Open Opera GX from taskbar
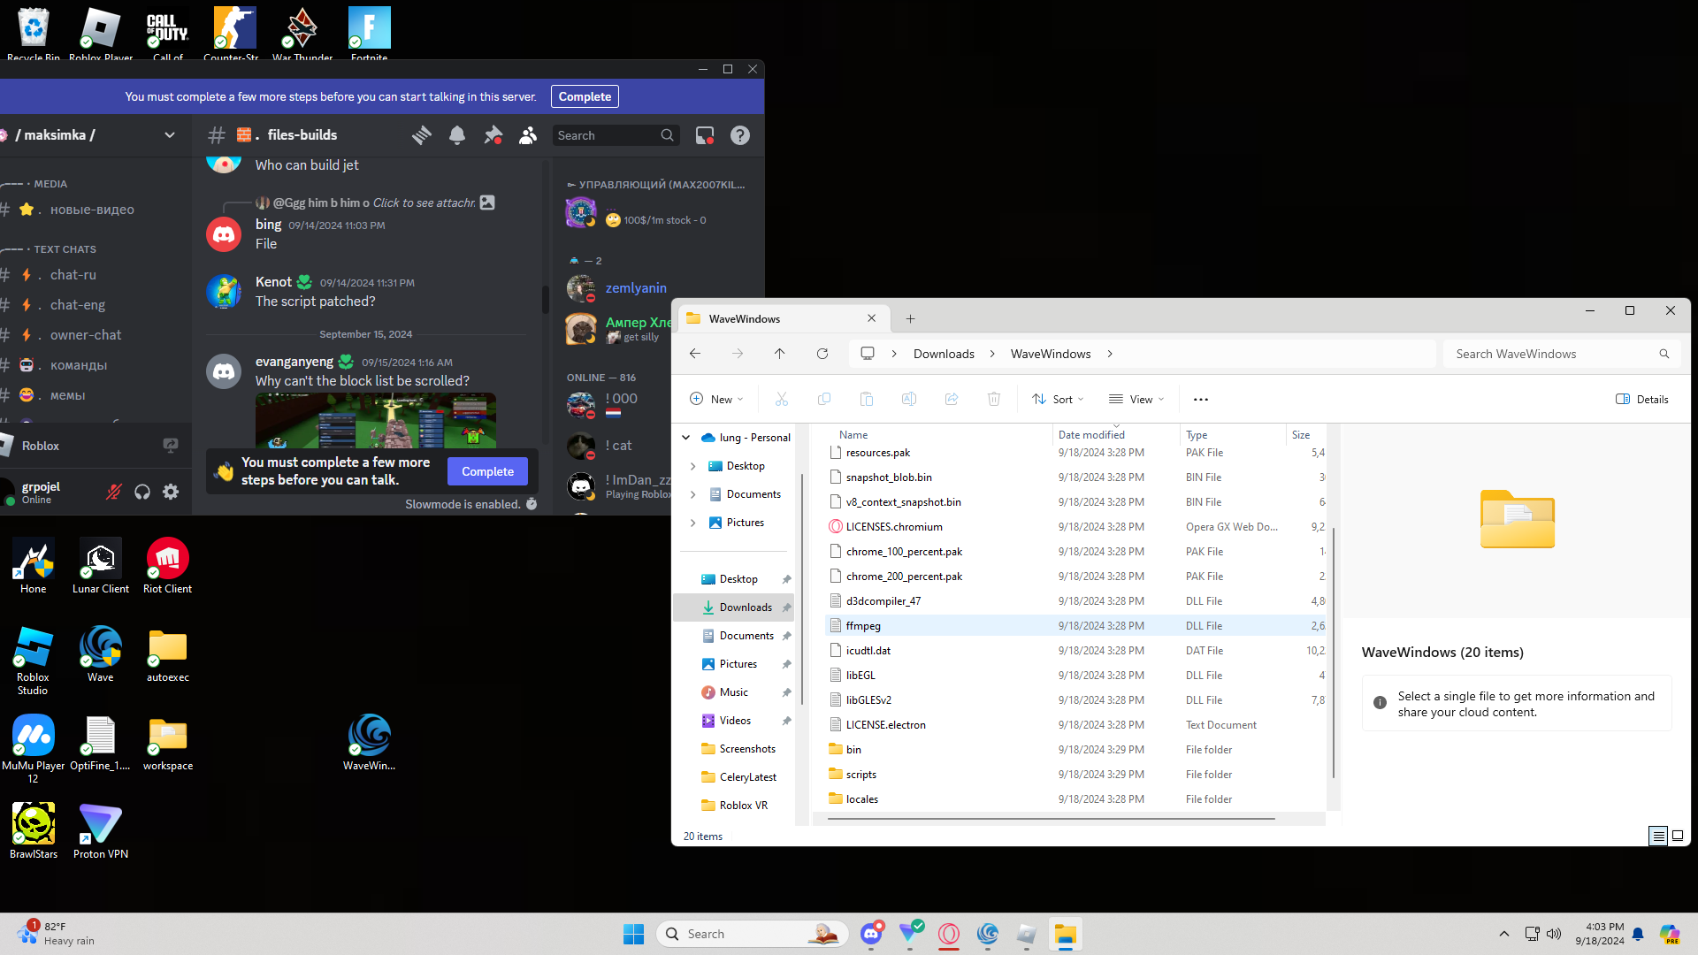This screenshot has height=955, width=1698. pos(949,934)
